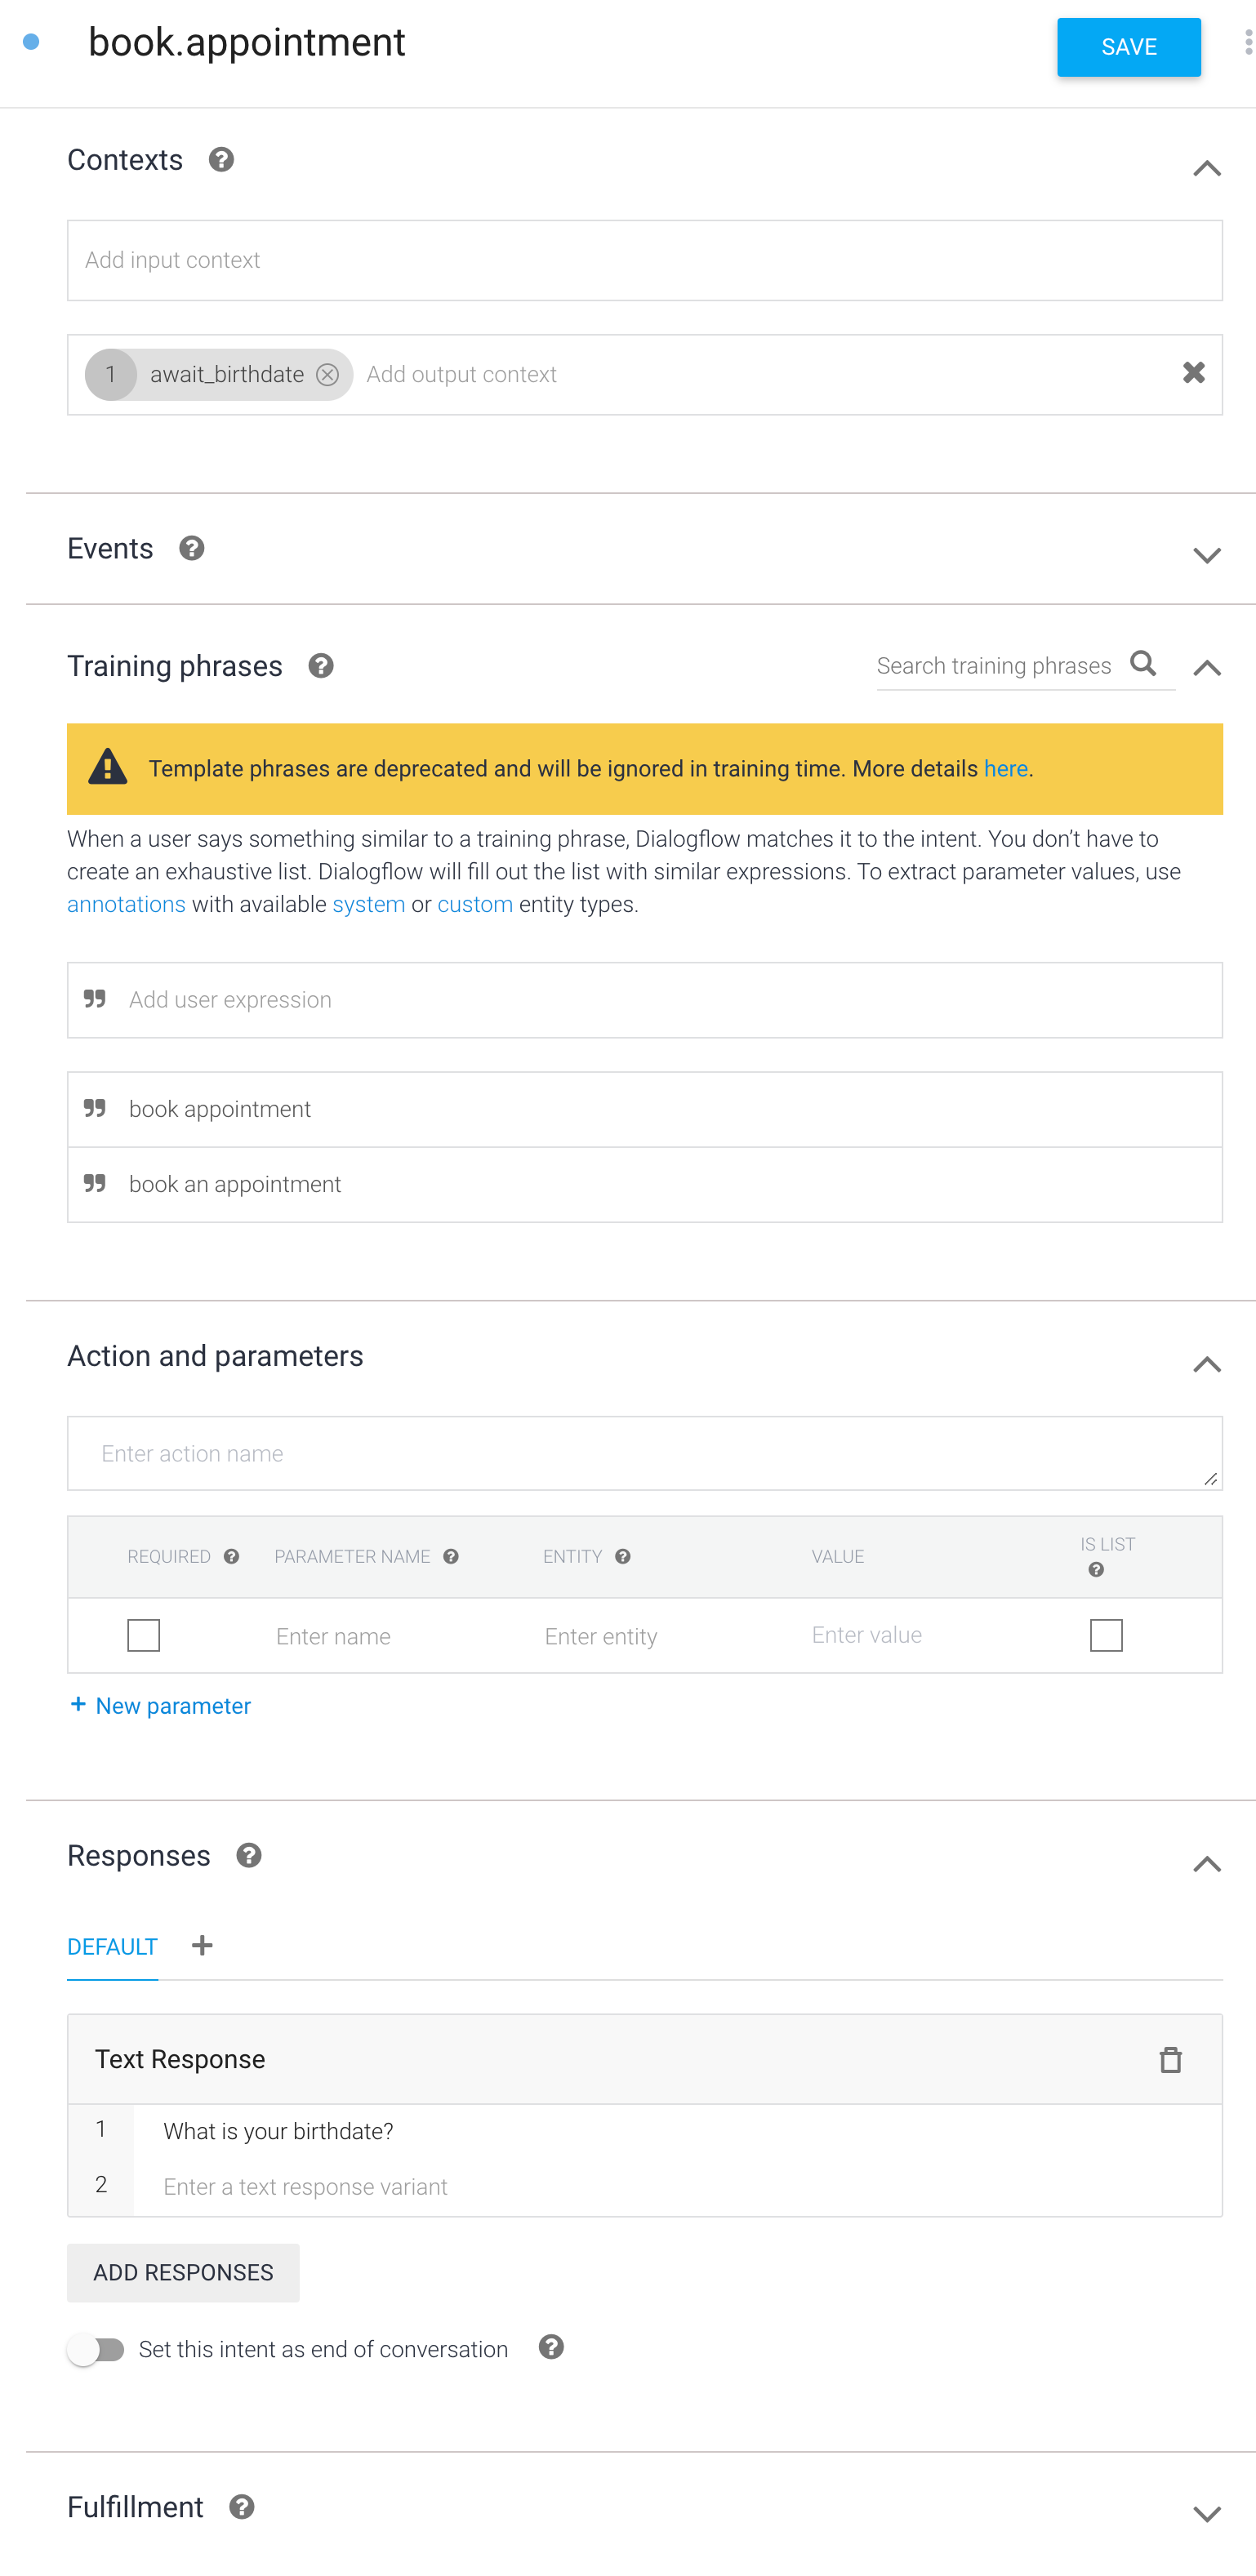Click the ADD RESPONSES button

[x=183, y=2273]
